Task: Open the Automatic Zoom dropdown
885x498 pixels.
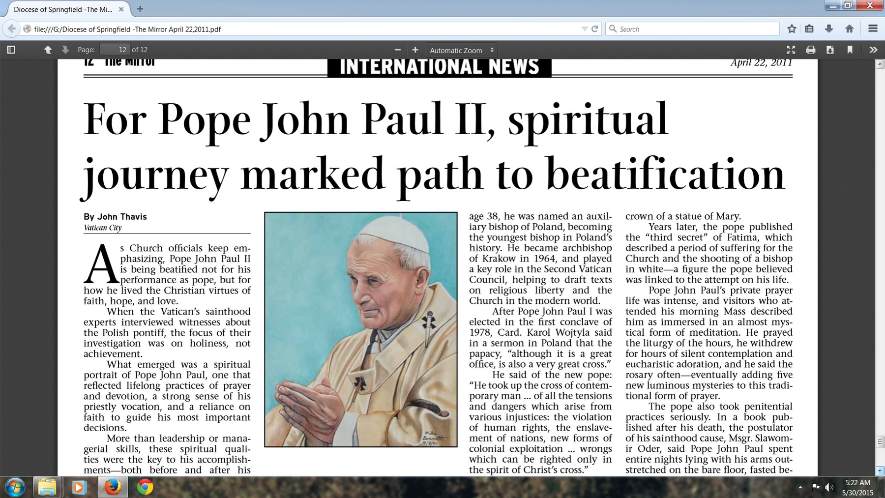Action: (462, 50)
